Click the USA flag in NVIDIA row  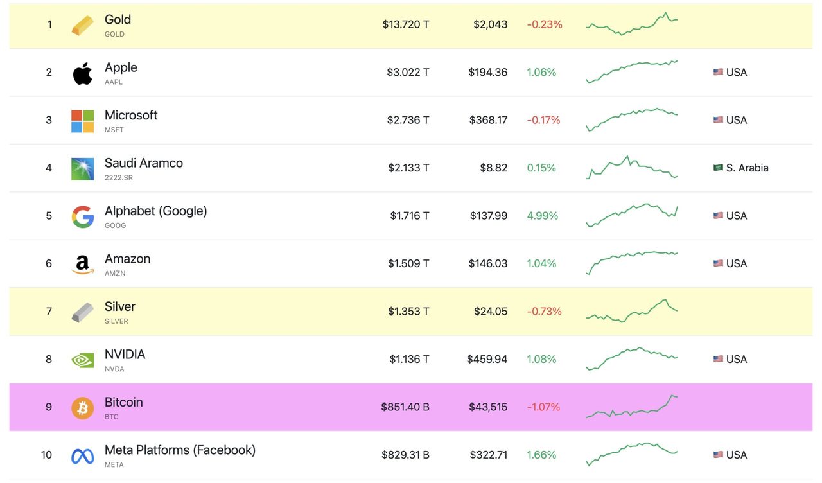pos(718,359)
